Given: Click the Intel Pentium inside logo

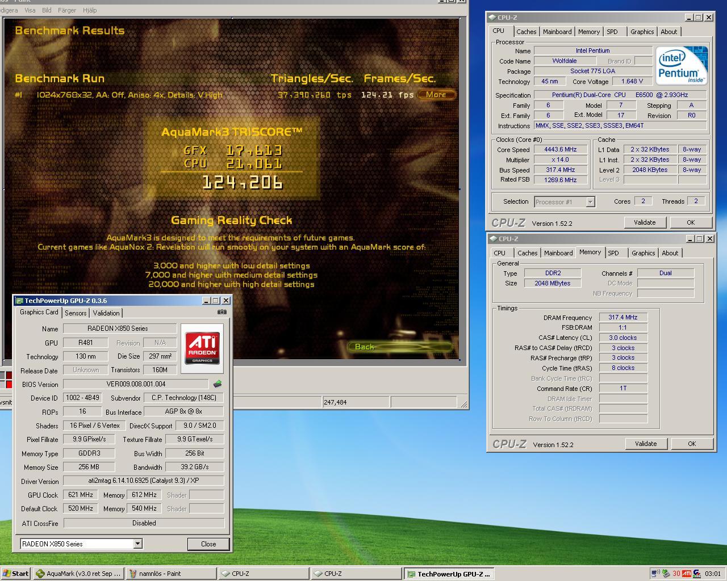Looking at the screenshot, I should click(681, 66).
